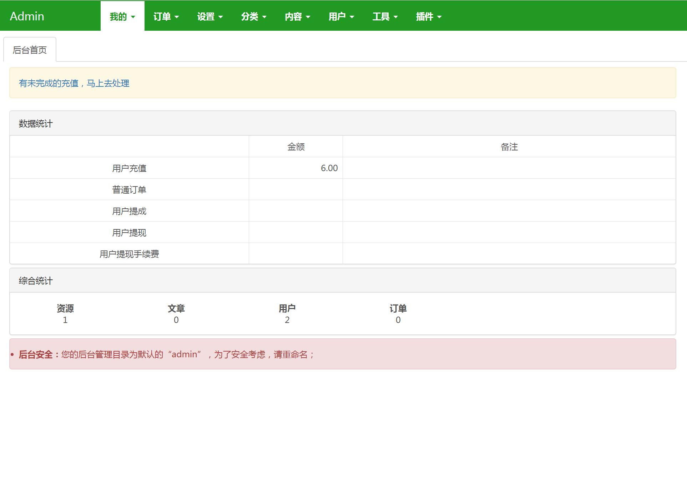Open the 用户 dropdown in navbar
The width and height of the screenshot is (687, 482).
pyautogui.click(x=342, y=16)
